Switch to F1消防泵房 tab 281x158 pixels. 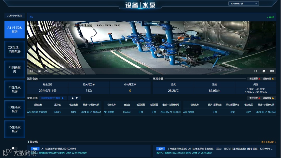coord(15,70)
